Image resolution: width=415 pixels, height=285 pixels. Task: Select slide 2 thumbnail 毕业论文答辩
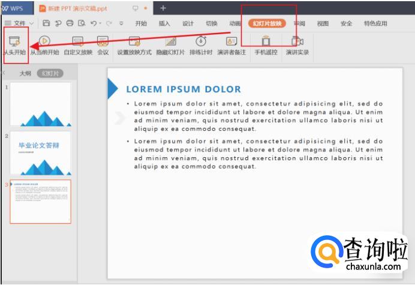(x=41, y=153)
